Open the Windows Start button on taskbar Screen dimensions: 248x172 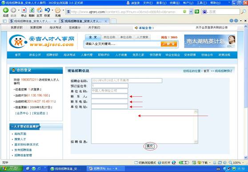tap(12, 169)
